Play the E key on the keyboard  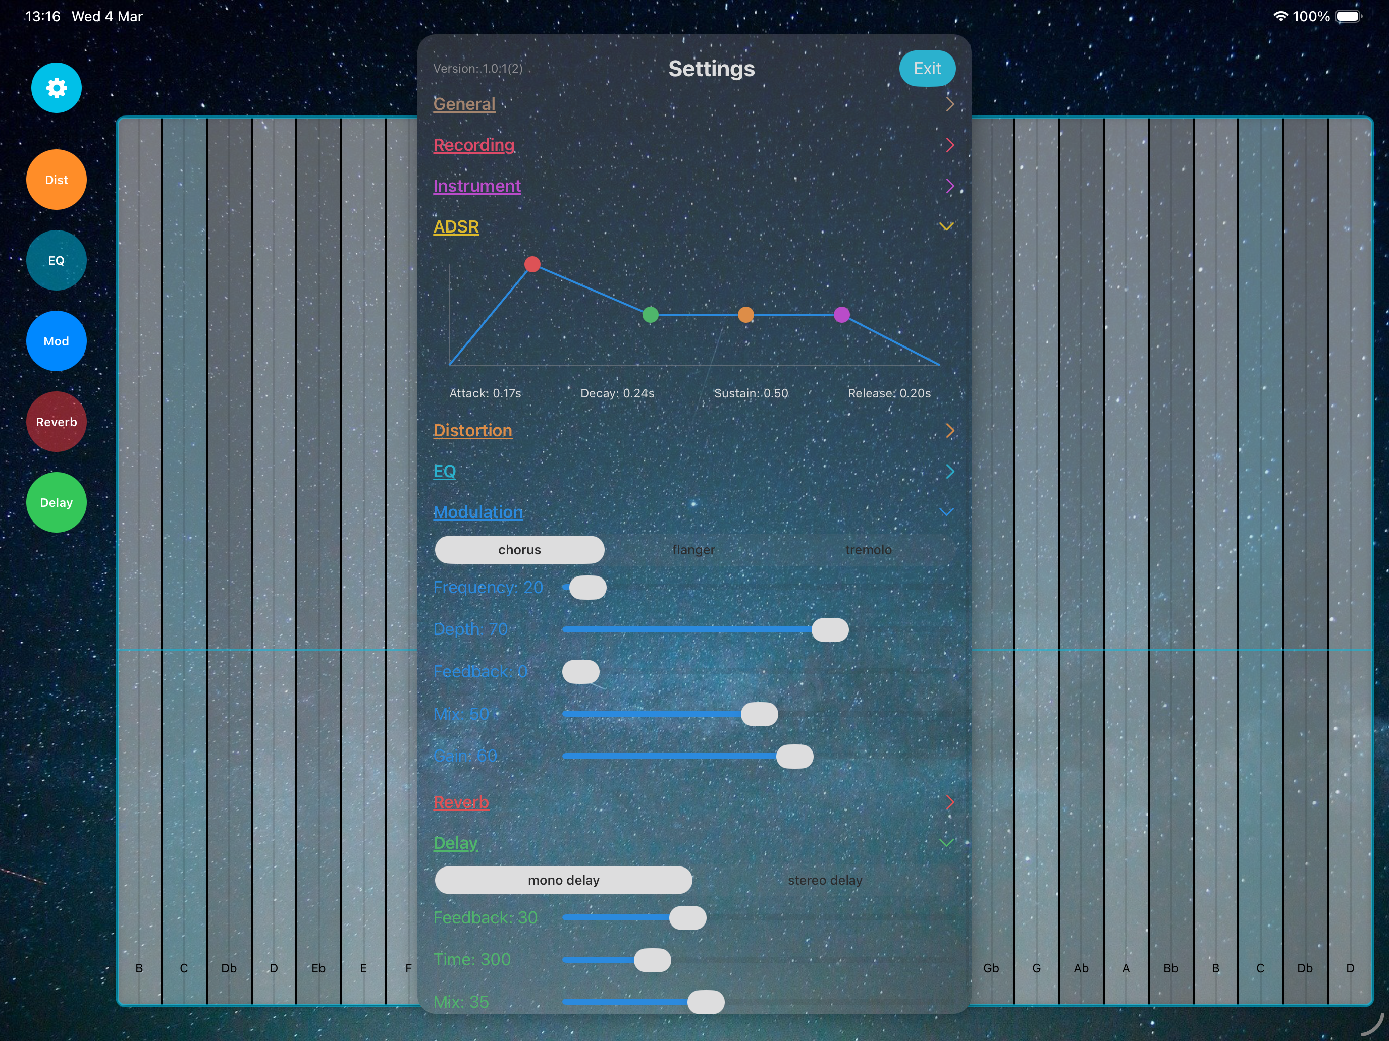[x=363, y=561]
